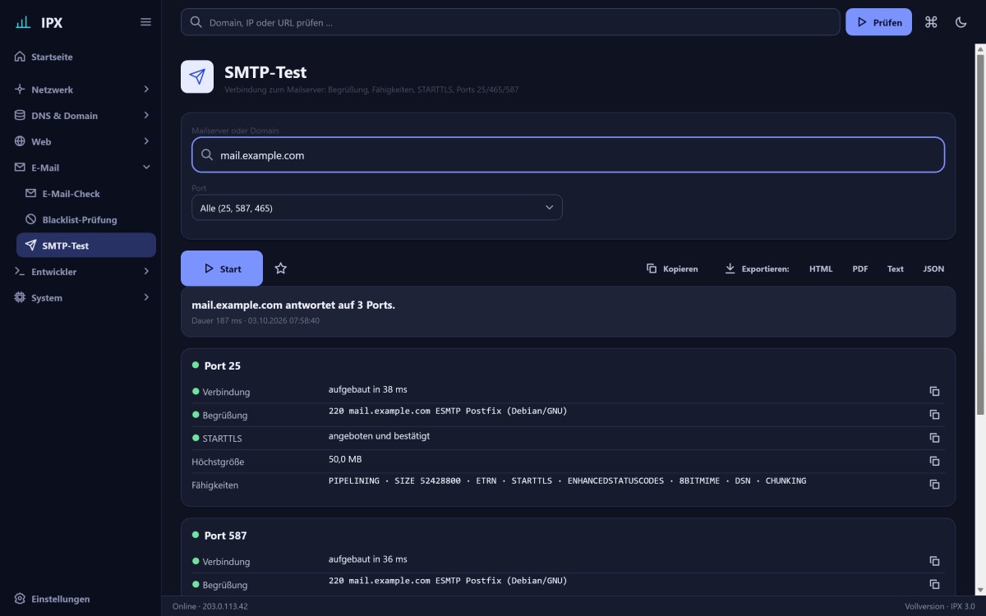This screenshot has height=616, width=986.
Task: Click the Blacklist-Prüfung ban icon
Action: [x=31, y=220]
